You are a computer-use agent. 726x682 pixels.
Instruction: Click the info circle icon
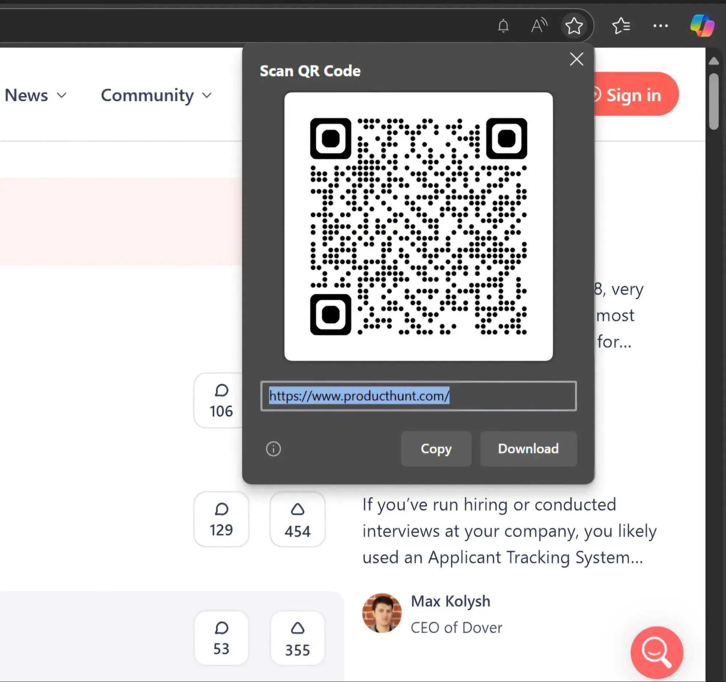tap(273, 448)
